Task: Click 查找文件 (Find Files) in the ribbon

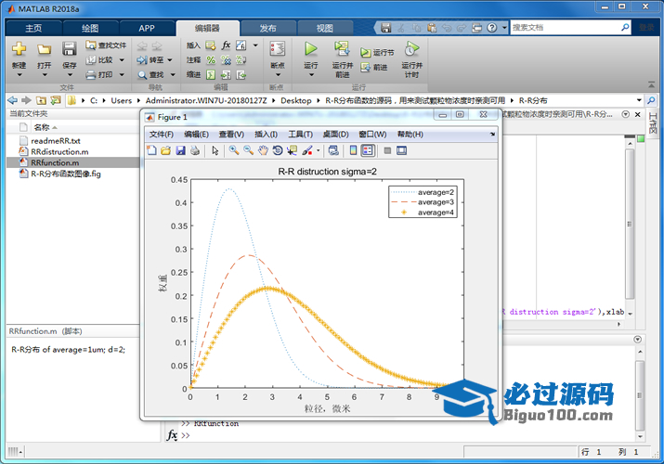Action: click(106, 45)
